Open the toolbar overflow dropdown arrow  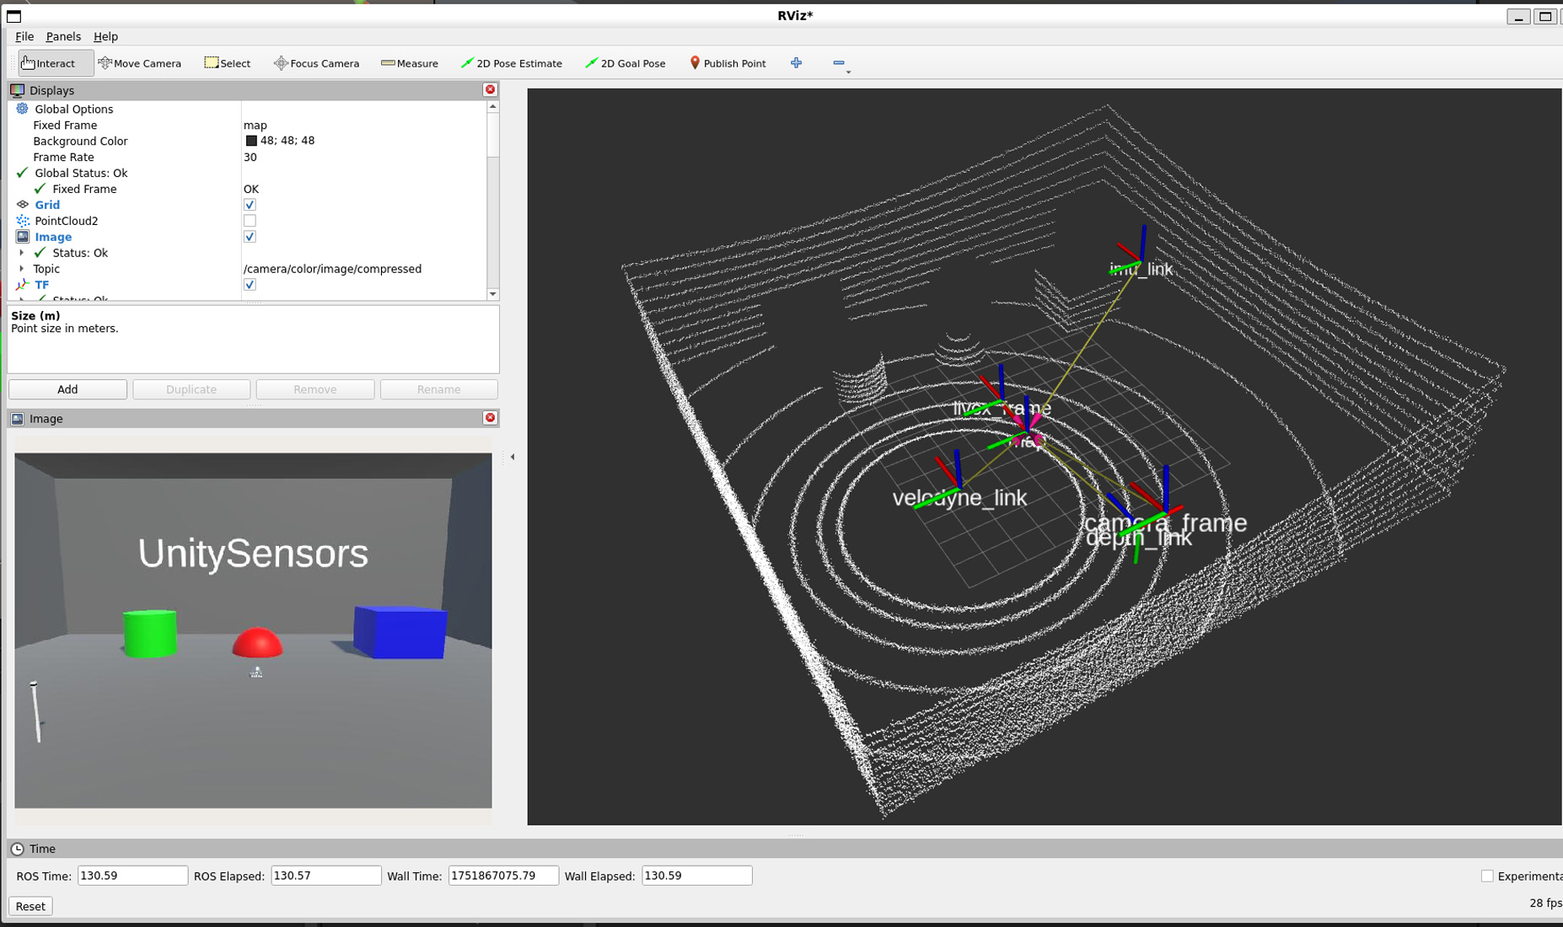point(848,72)
